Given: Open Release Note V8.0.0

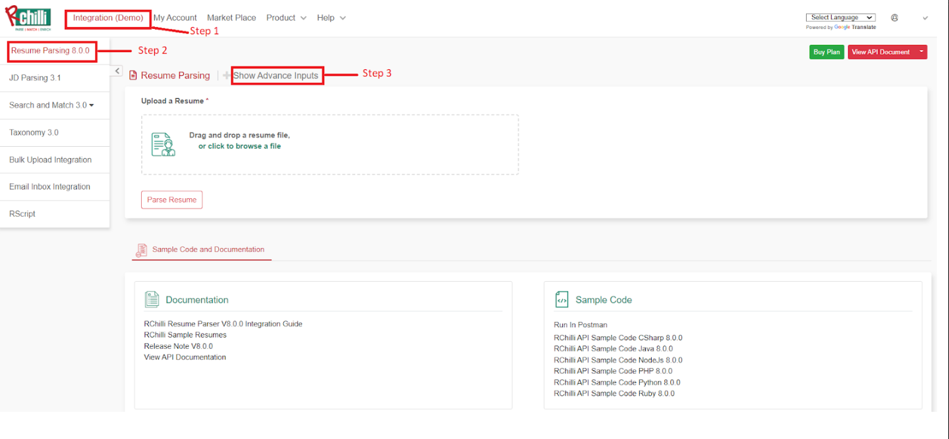Looking at the screenshot, I should click(x=178, y=346).
